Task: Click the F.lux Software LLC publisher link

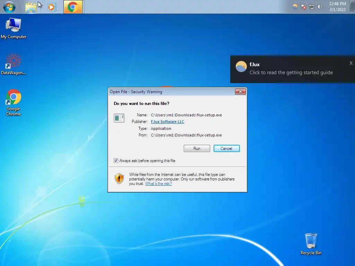Action: 167,122
